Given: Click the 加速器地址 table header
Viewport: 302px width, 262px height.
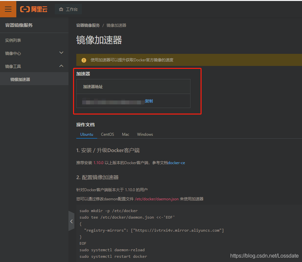Looking at the screenshot, I should click(x=133, y=86).
